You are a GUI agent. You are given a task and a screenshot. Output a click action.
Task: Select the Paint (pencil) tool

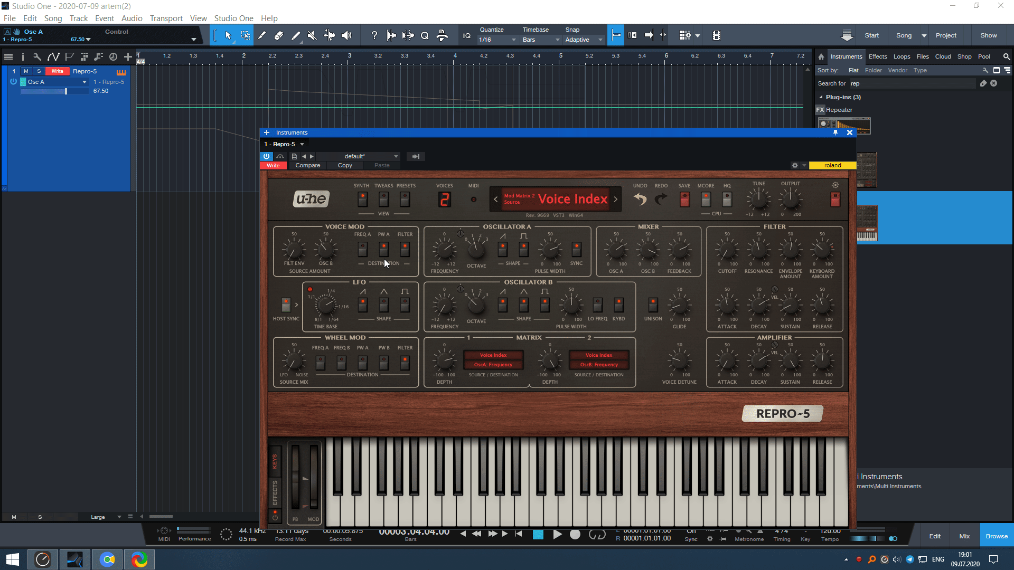click(296, 35)
